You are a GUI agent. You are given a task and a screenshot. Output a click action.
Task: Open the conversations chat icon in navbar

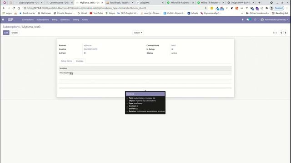249,19
